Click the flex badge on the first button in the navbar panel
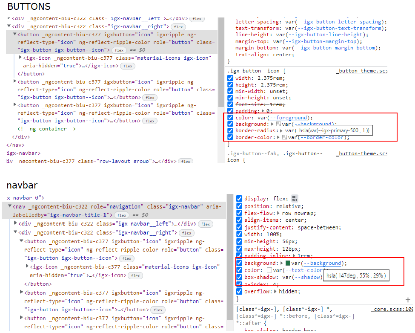 [x=127, y=258]
